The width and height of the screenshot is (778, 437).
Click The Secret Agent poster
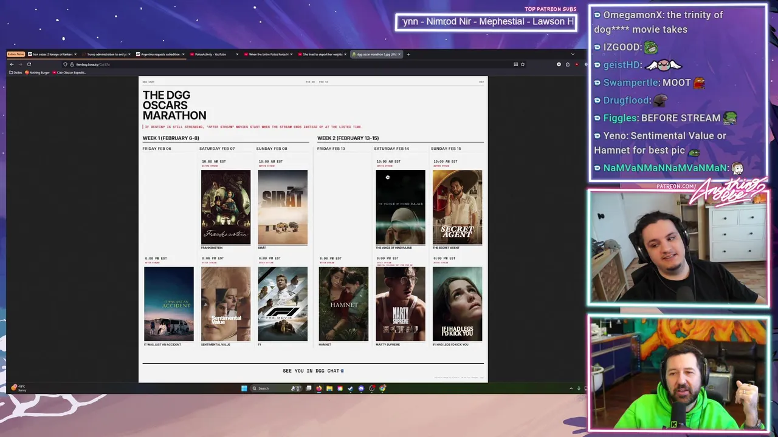[x=457, y=207]
